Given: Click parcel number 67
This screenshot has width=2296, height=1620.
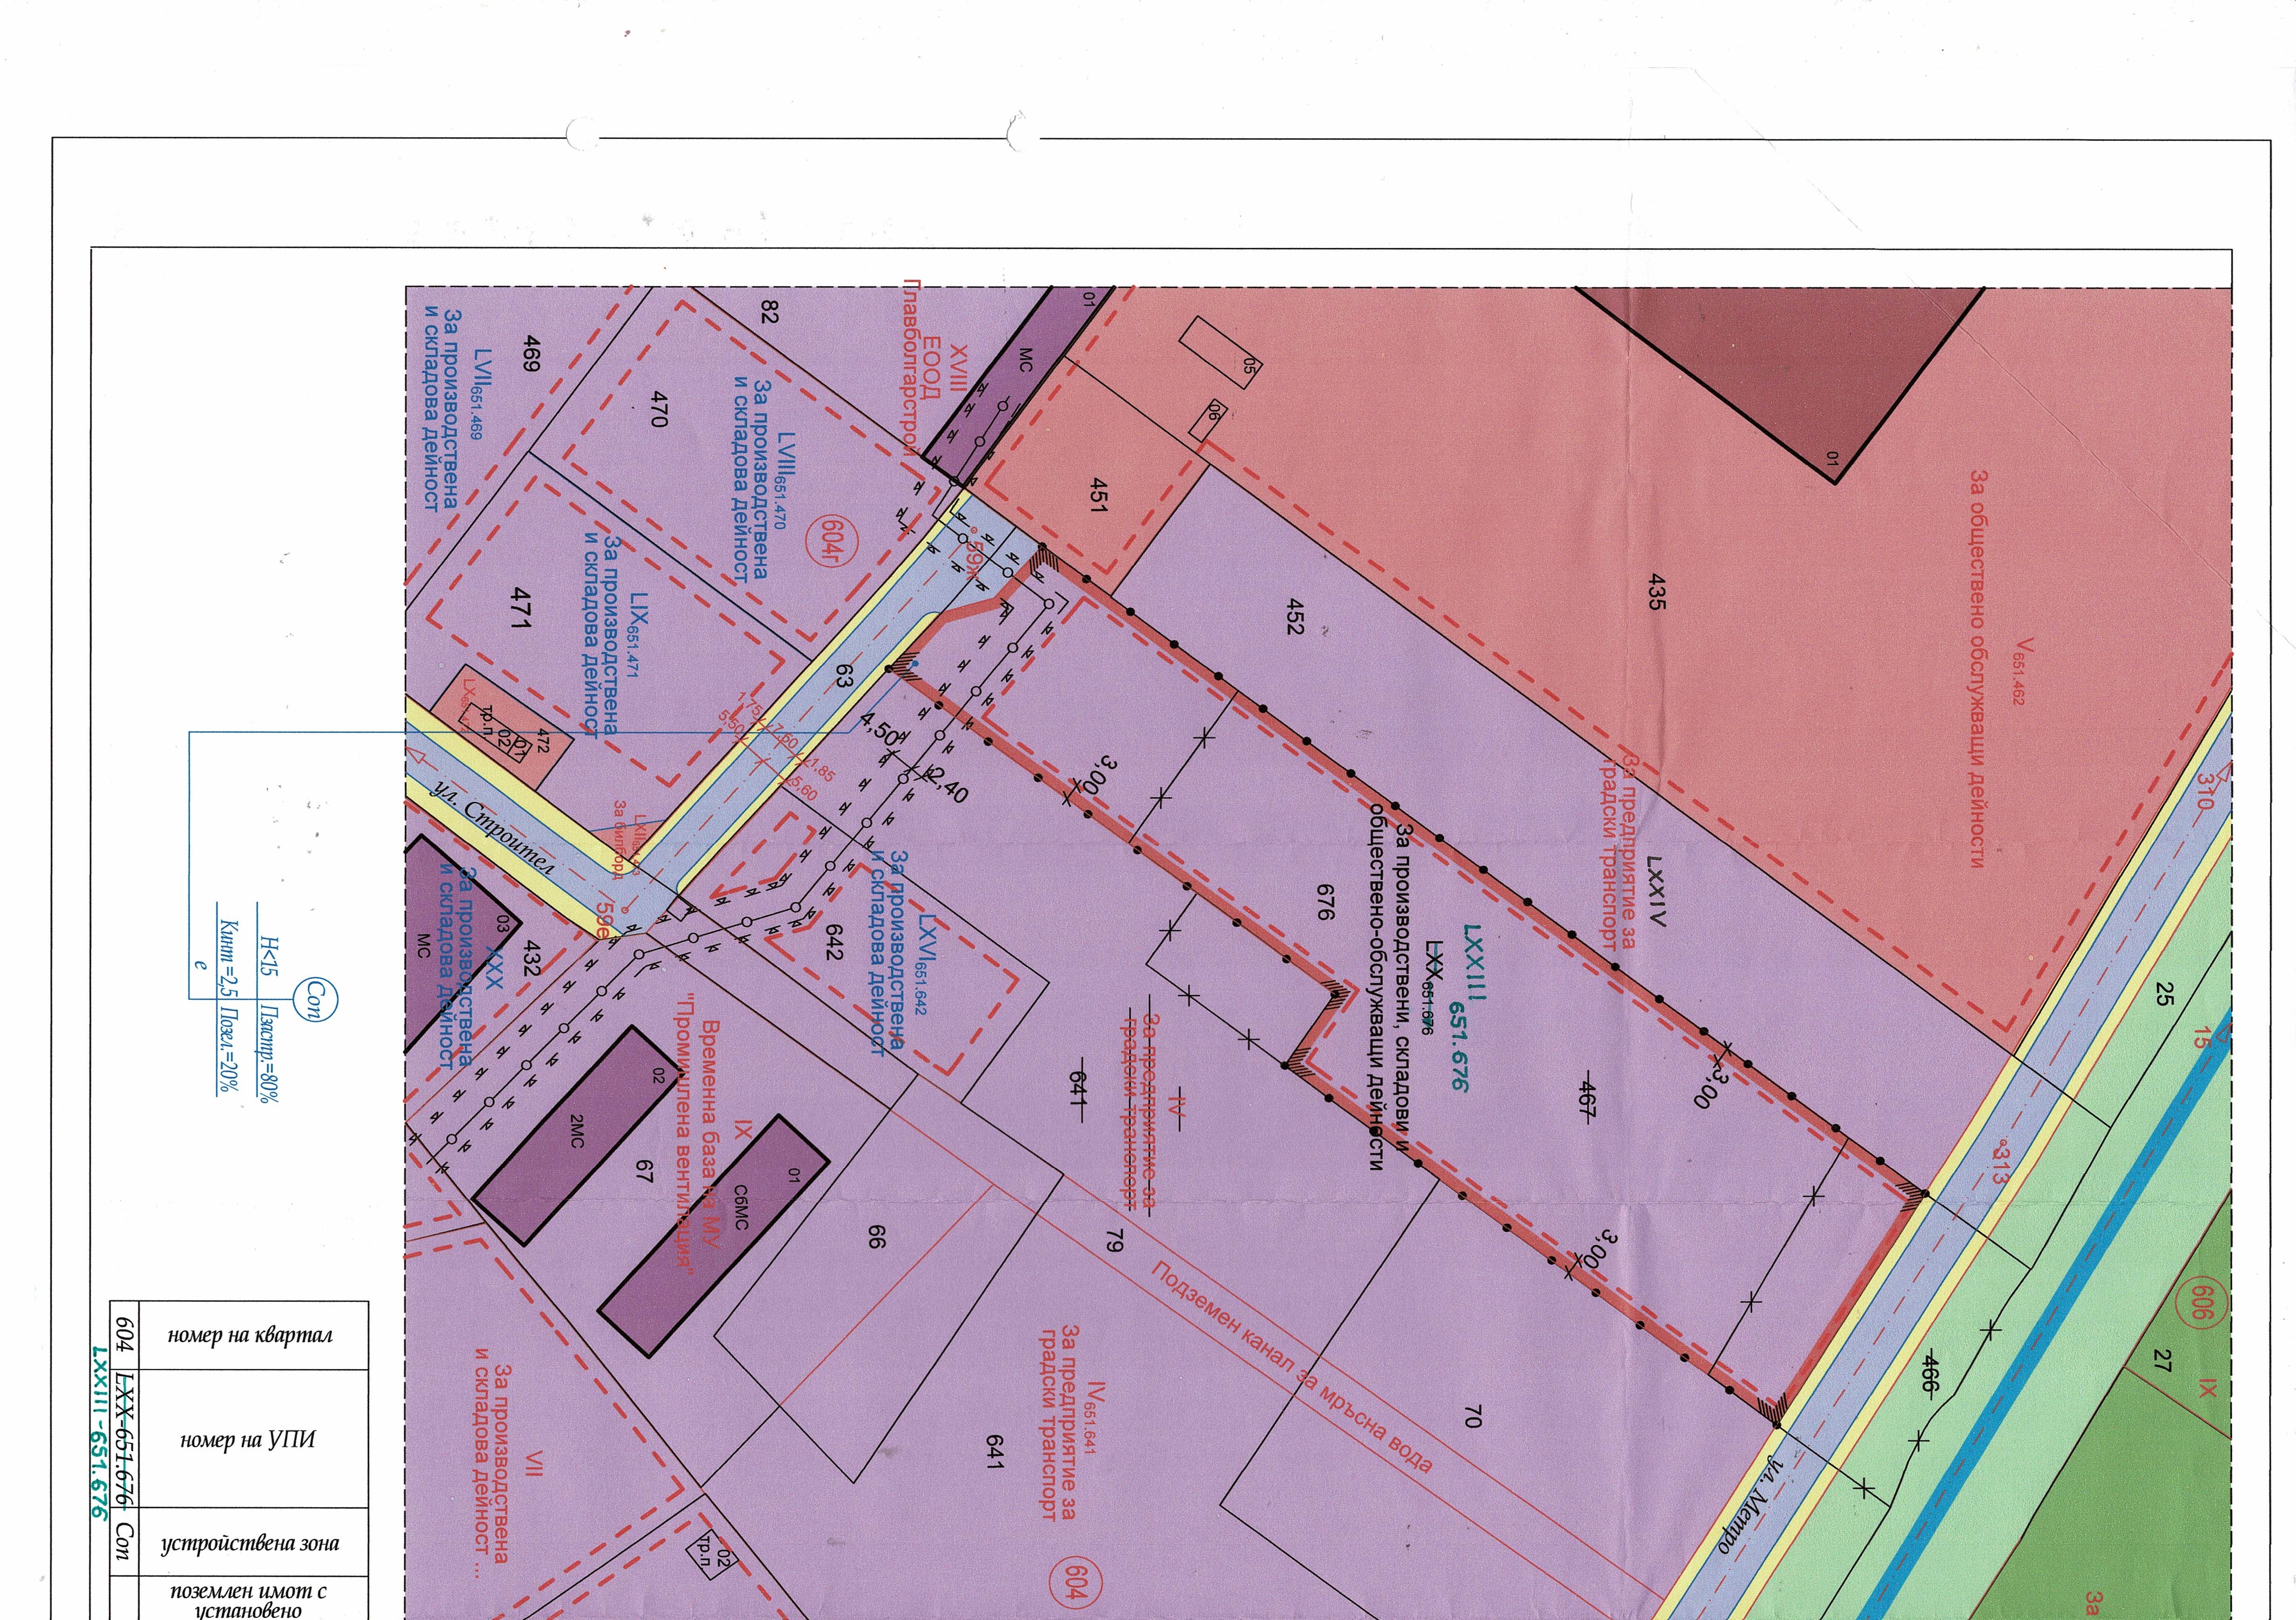Looking at the screenshot, I should (645, 1171).
